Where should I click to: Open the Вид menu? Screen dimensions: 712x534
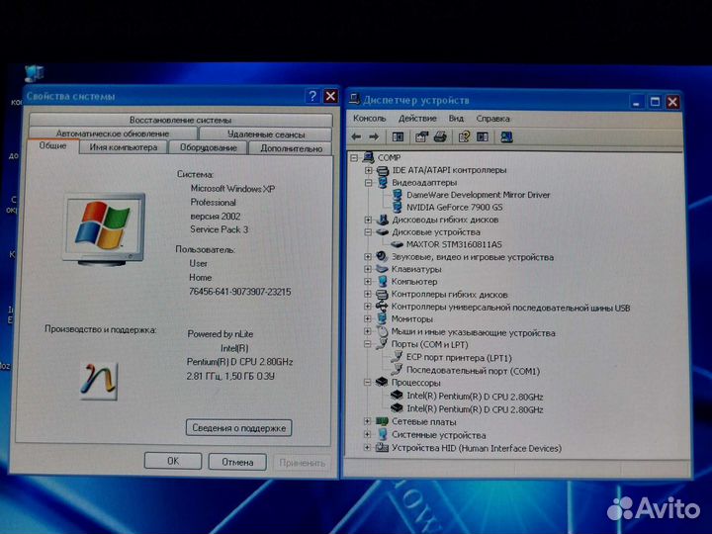456,119
